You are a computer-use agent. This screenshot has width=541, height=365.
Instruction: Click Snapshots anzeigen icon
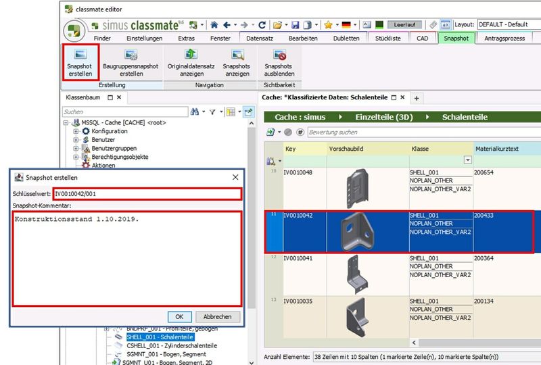pos(237,55)
